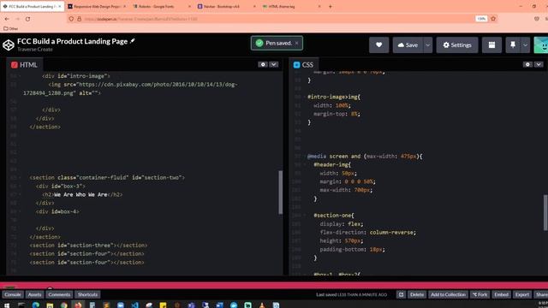Viewport: 548px width, 308px height.
Task: Switch to Navbar Bootstrap browser tab
Action: (x=225, y=6)
